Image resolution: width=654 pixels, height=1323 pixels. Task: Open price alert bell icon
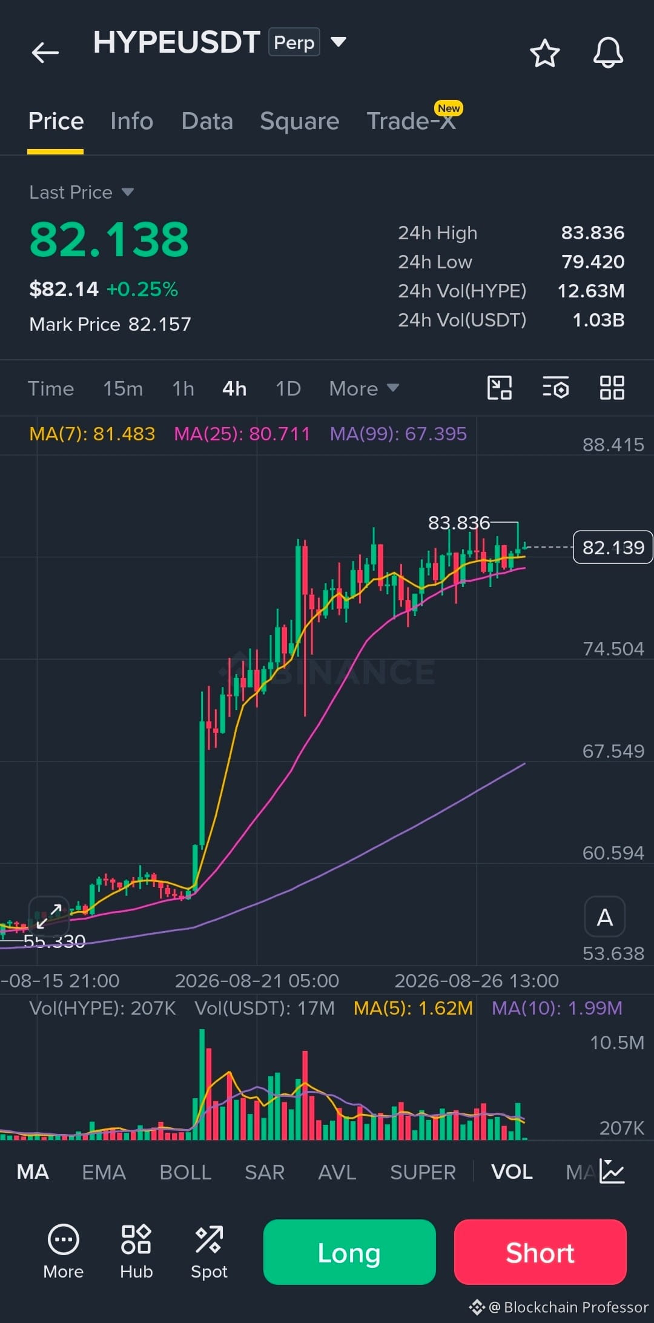point(608,53)
